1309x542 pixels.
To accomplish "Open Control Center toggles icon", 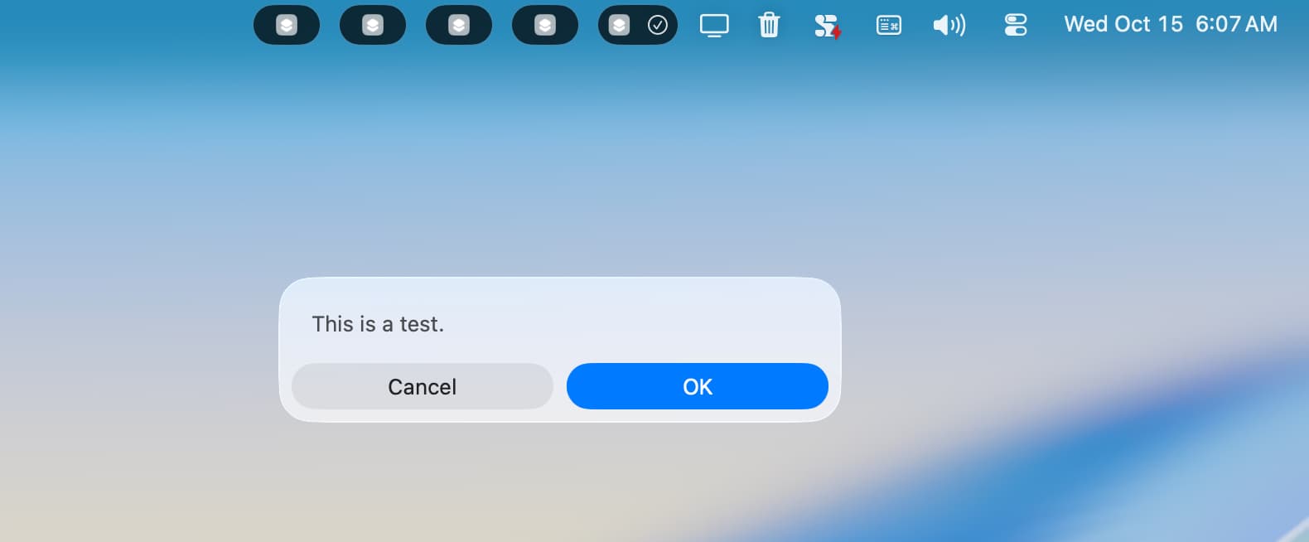I will pos(1016,25).
